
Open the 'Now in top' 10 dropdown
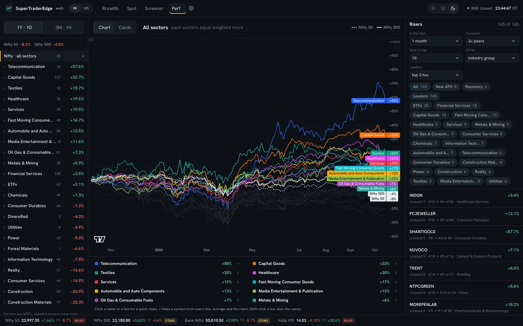[436, 58]
